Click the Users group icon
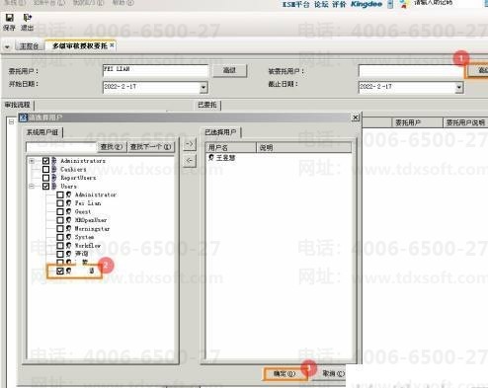488x388 pixels. [x=54, y=187]
